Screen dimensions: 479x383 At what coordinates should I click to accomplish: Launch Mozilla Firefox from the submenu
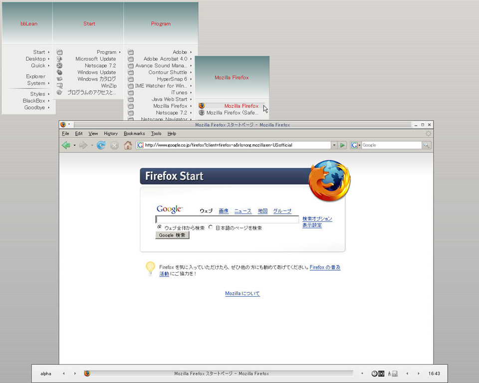click(232, 106)
